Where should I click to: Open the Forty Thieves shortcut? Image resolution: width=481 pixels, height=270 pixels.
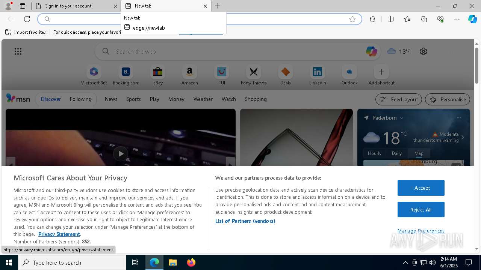(x=254, y=75)
